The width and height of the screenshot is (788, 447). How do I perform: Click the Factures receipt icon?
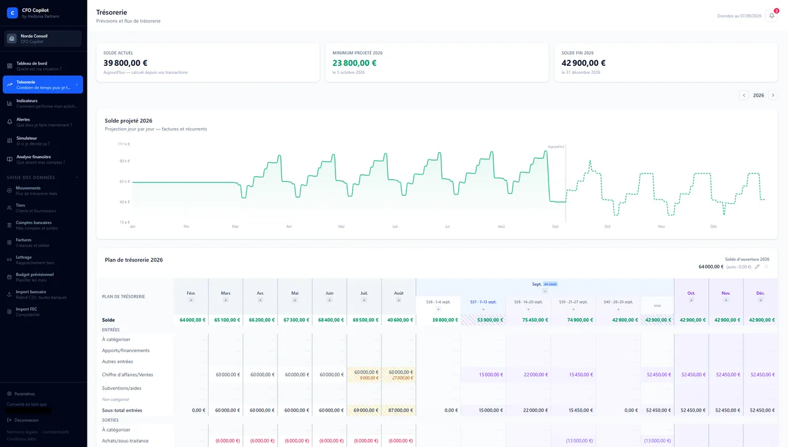pos(9,243)
